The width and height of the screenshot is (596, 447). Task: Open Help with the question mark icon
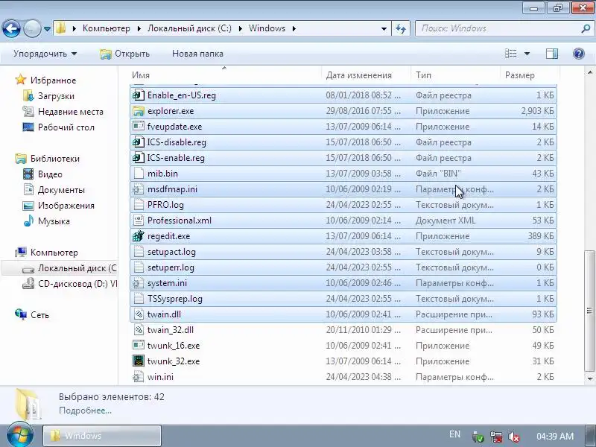579,54
